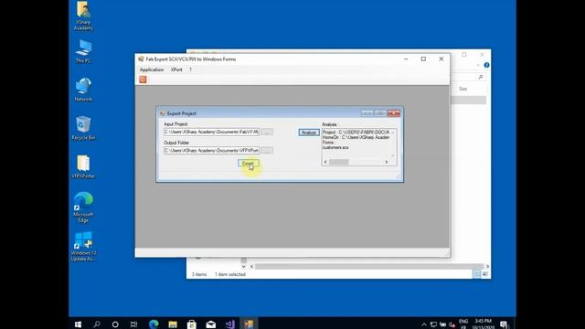Browse for the Output Folder

pos(267,150)
